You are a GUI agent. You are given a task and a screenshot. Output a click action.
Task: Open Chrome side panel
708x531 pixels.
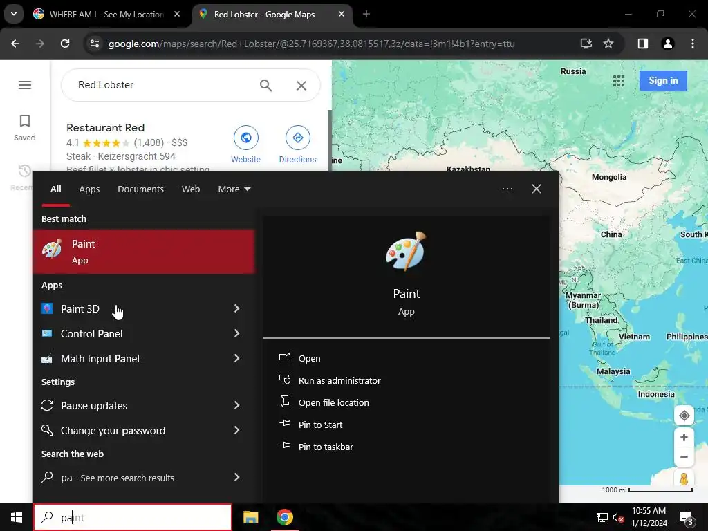(643, 44)
